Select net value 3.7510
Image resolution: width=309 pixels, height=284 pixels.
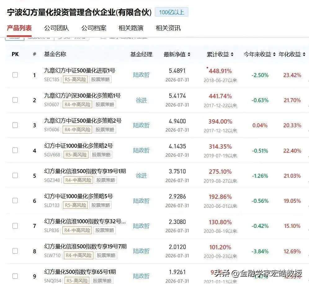click(x=177, y=172)
